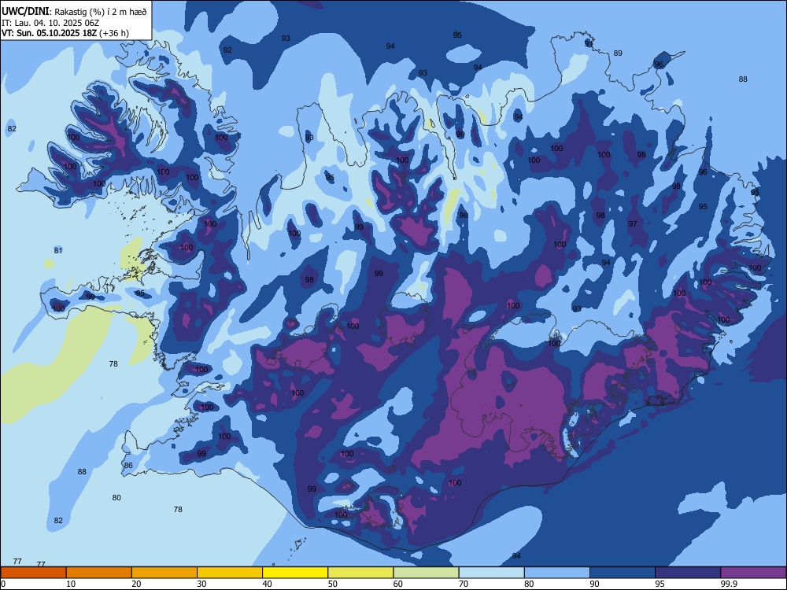Viewport: 787px width, 590px height.
Task: Click the orange 10–20 legend swatch
Action: coord(99,573)
